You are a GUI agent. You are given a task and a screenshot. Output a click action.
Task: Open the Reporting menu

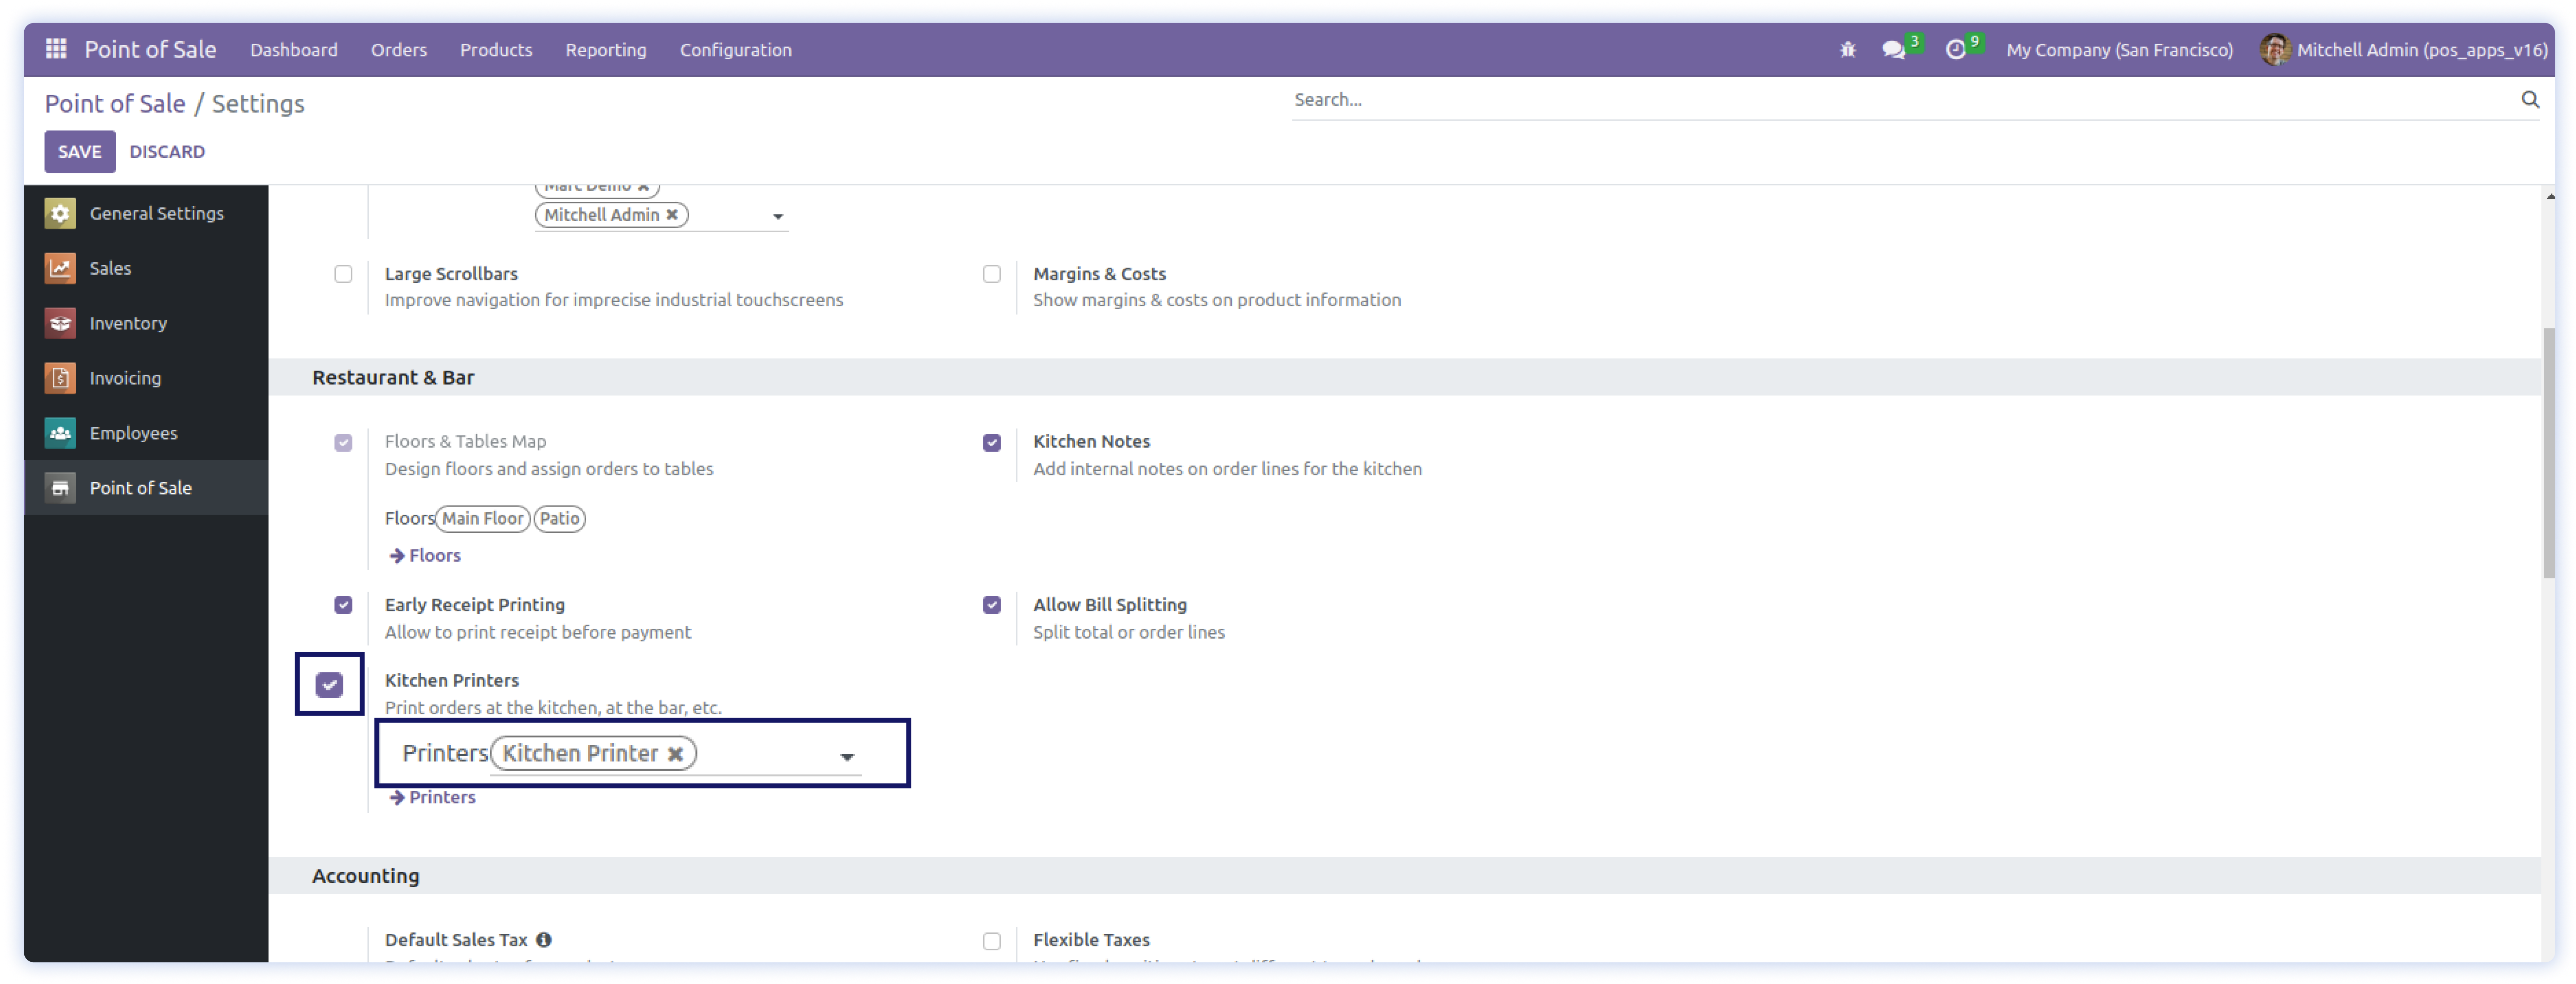606,50
